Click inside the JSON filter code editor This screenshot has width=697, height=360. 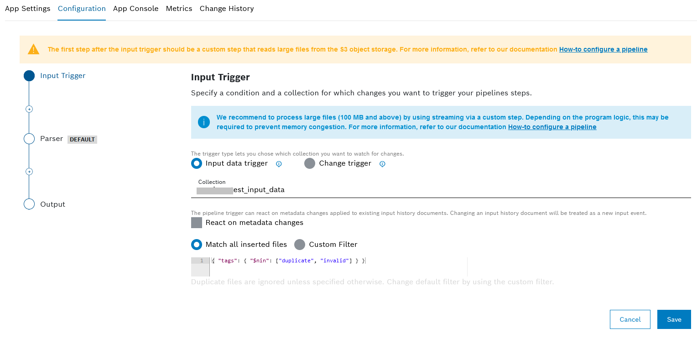[338, 266]
